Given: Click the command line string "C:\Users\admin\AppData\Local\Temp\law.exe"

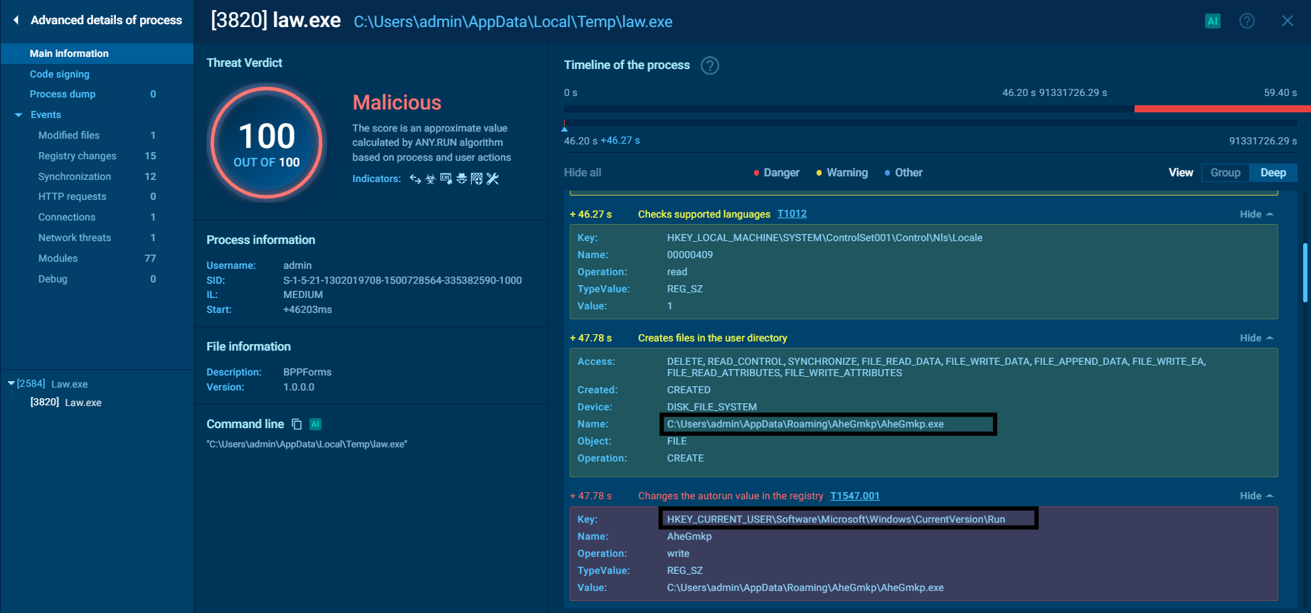Looking at the screenshot, I should tap(307, 444).
